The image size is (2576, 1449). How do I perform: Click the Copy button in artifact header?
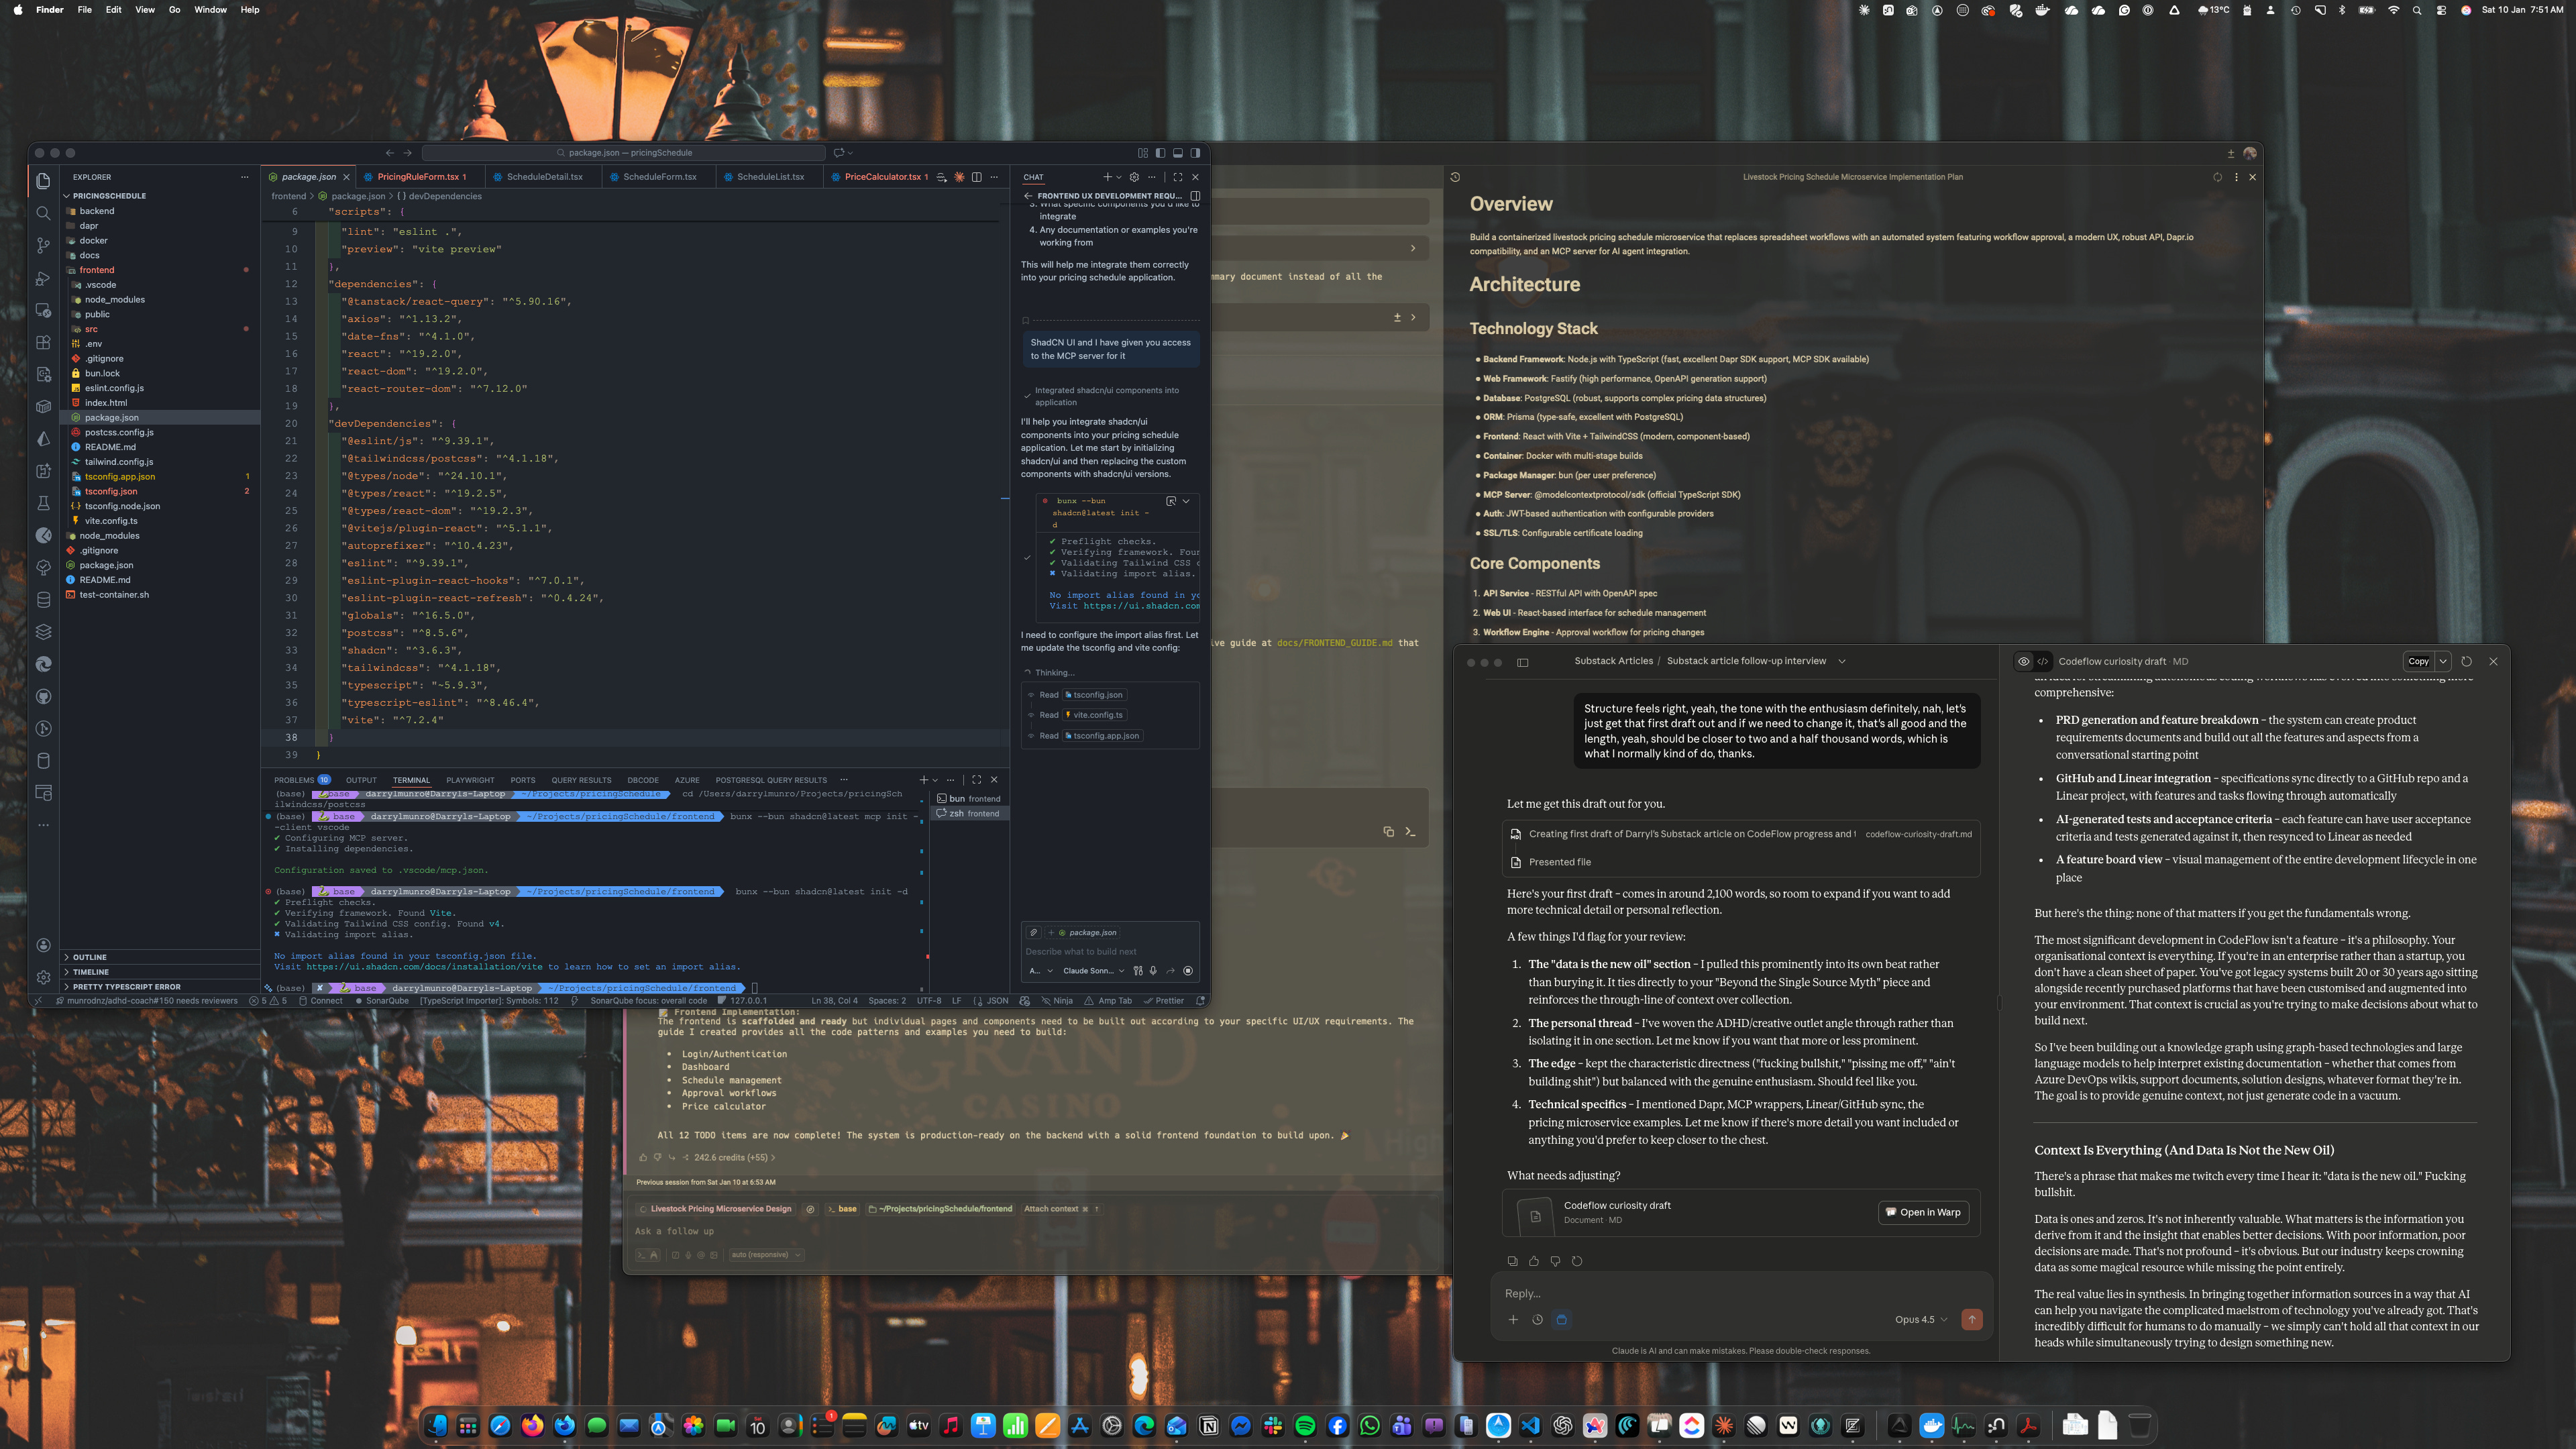click(x=2418, y=661)
